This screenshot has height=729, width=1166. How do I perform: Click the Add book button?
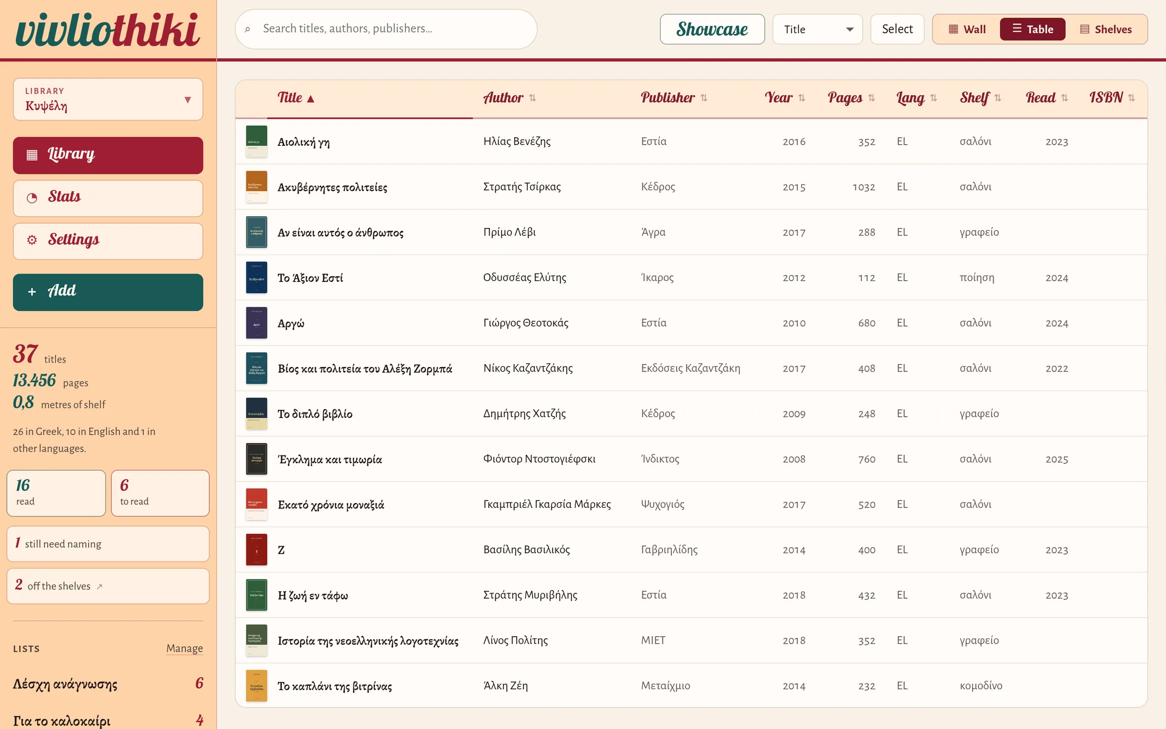tap(108, 292)
